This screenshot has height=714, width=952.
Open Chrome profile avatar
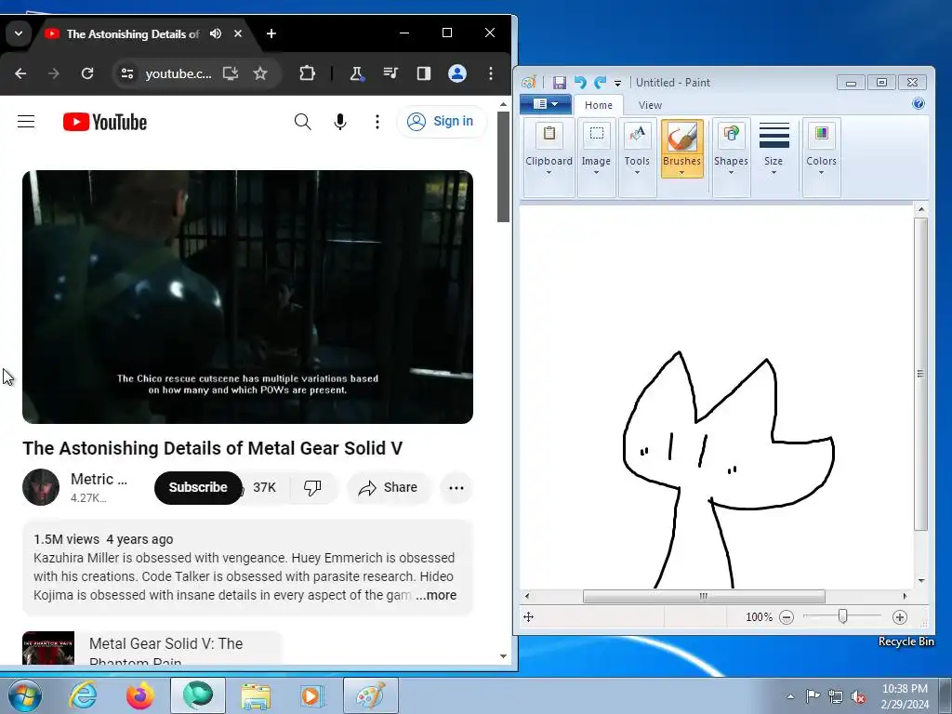point(457,73)
